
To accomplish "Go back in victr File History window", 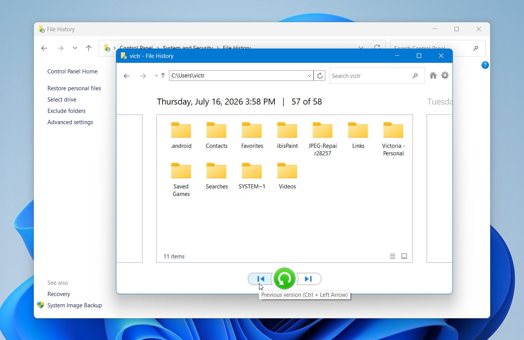I will coord(126,76).
